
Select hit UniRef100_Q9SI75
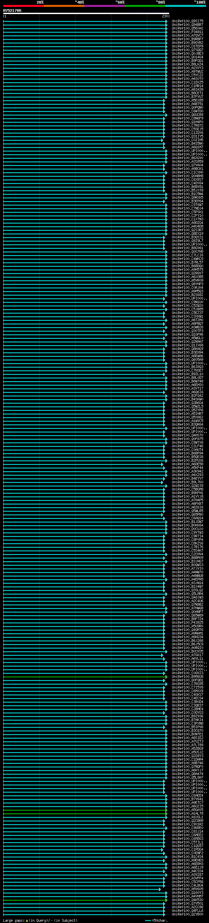point(187,21)
